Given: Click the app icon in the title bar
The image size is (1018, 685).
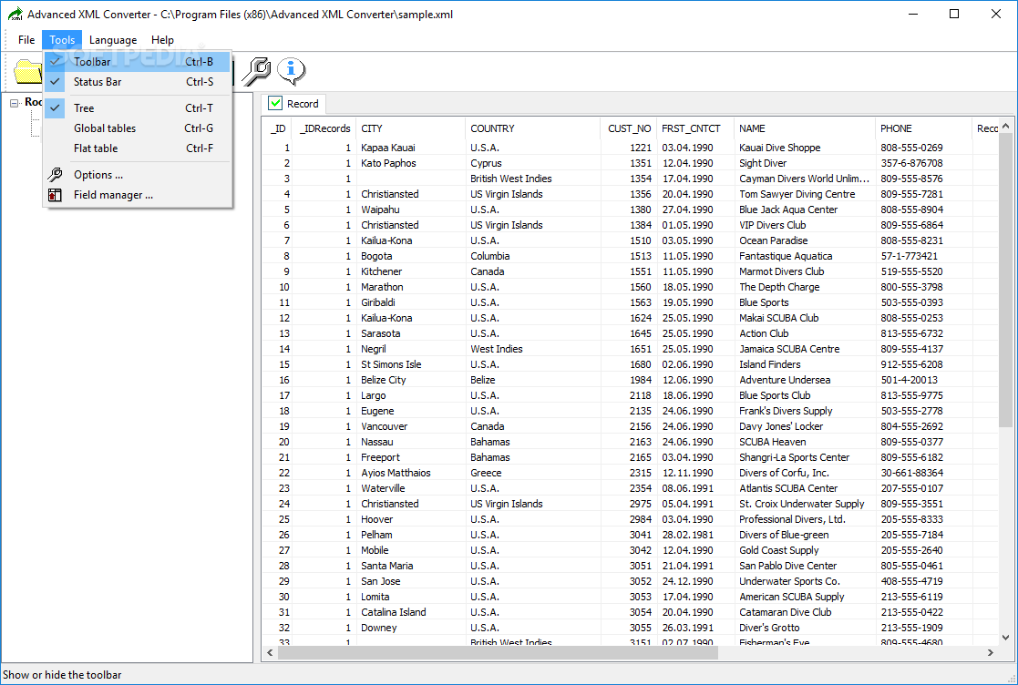Looking at the screenshot, I should point(15,14).
